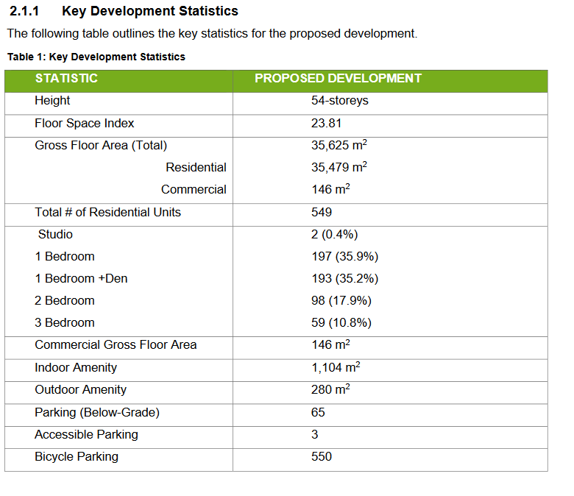Click the 'Studio' unit type label
Viewport: 574px width, 496px height.
[55, 234]
